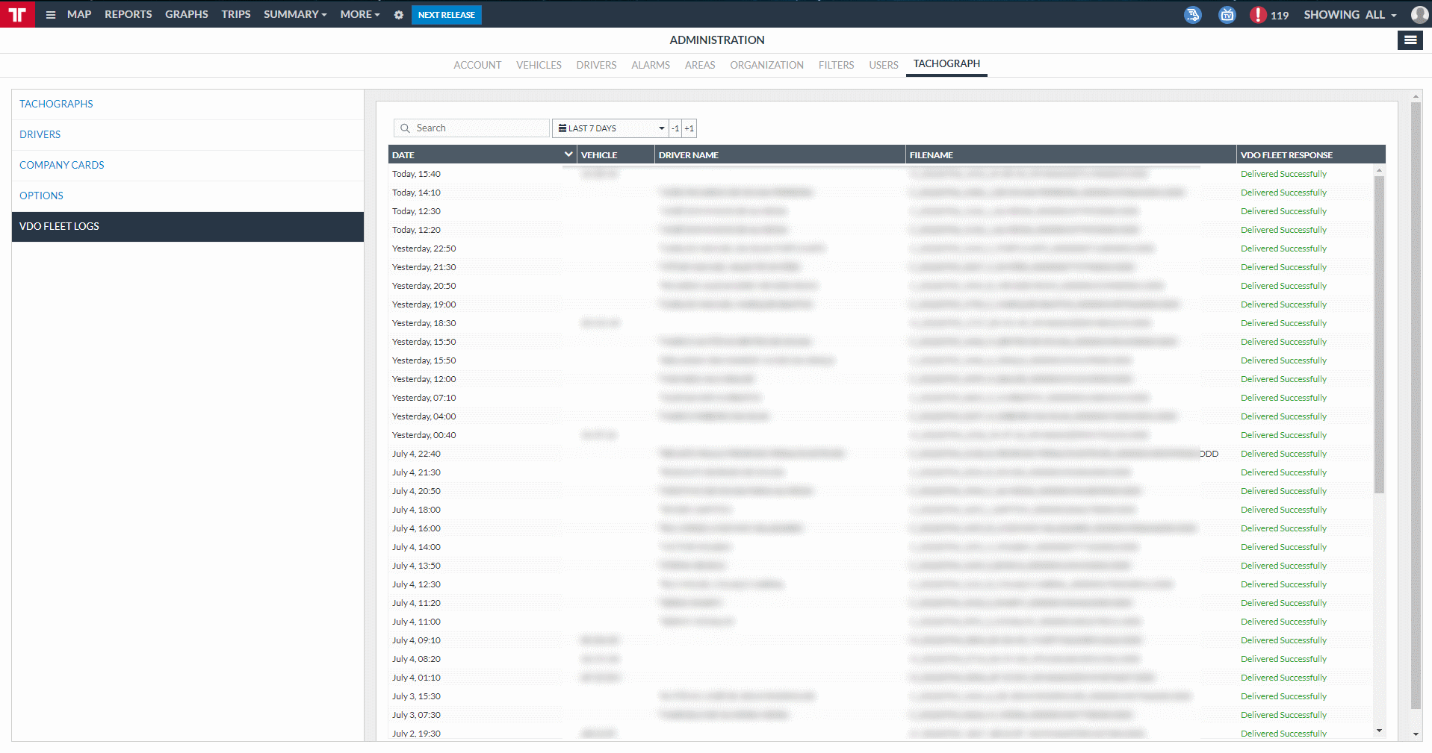
Task: Expand the More dropdown menu
Action: (x=360, y=15)
